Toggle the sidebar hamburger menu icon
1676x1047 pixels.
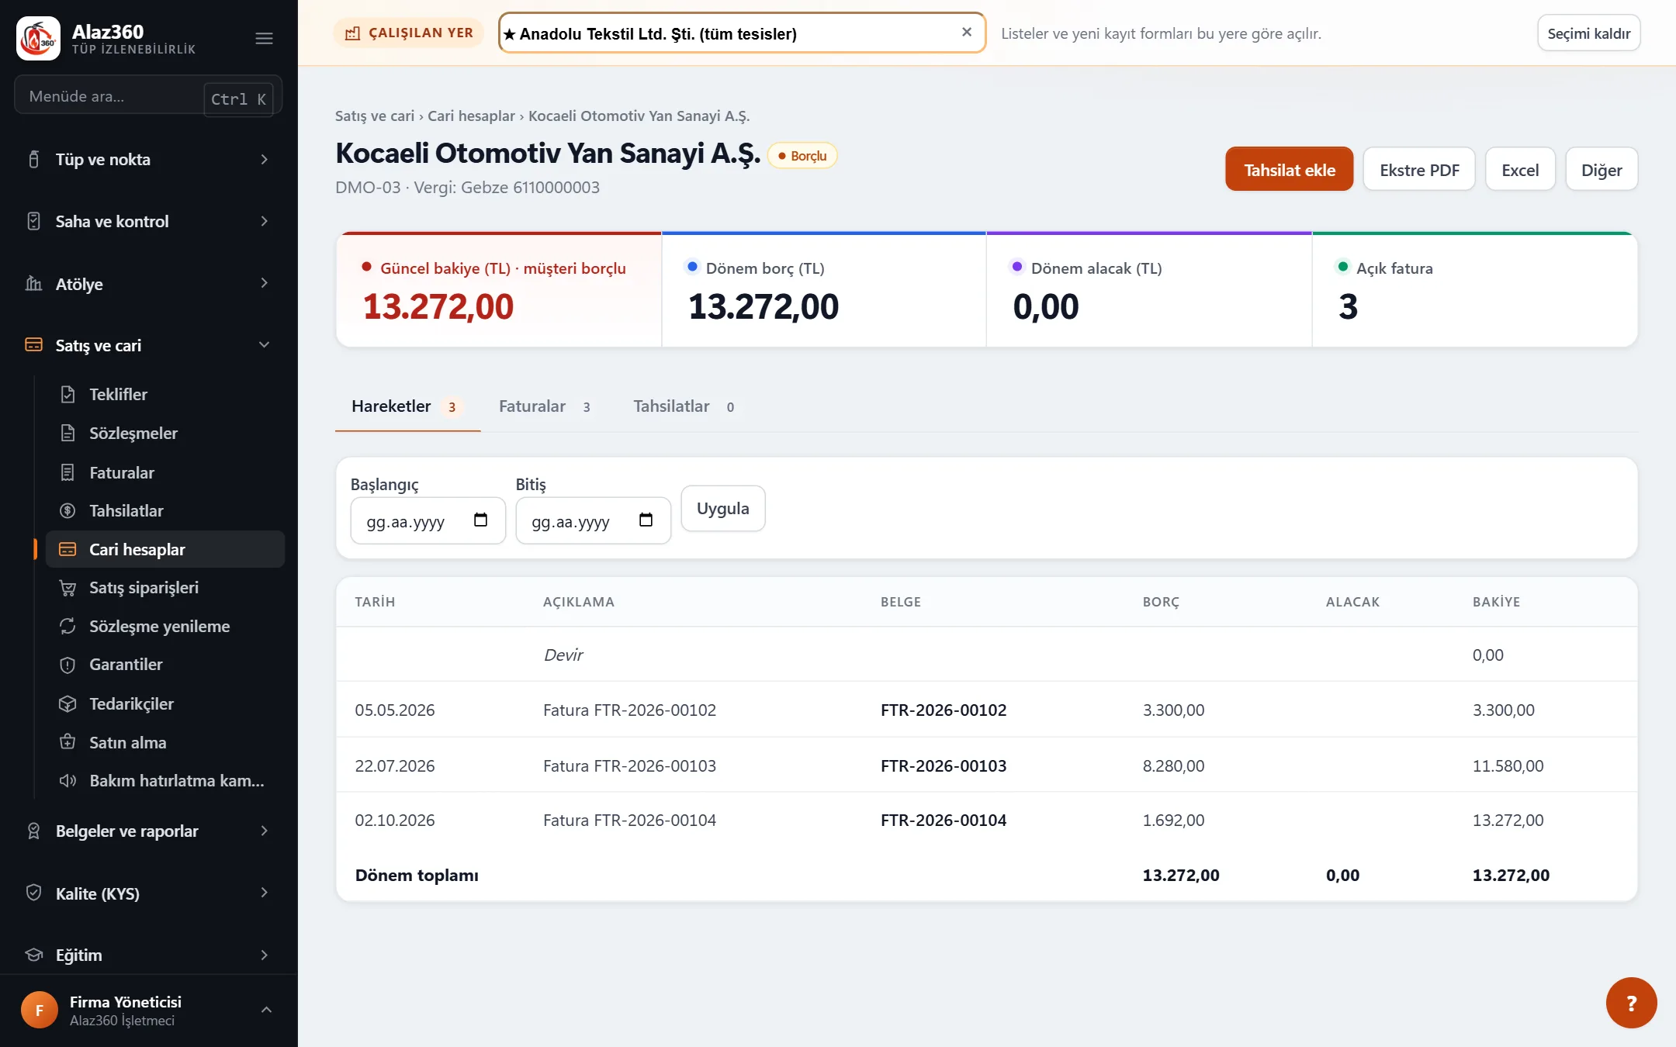264,38
